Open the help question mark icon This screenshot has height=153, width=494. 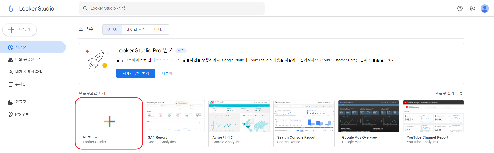click(460, 8)
